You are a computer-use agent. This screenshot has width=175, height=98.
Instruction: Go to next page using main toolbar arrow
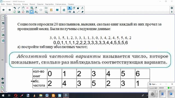10,10
